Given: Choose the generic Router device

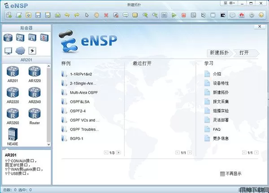Looking at the screenshot, I should pos(35,116).
